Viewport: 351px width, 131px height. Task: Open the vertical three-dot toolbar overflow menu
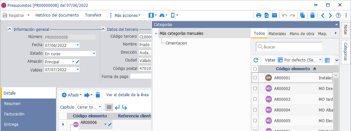pyautogui.click(x=346, y=15)
